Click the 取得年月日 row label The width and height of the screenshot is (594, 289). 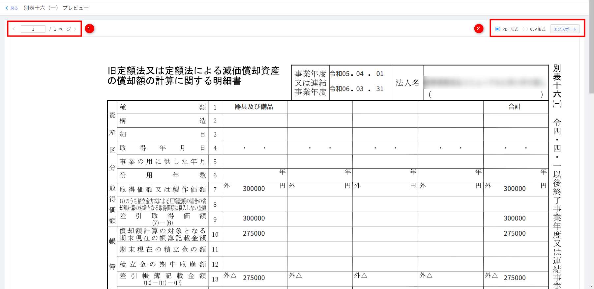[163, 148]
